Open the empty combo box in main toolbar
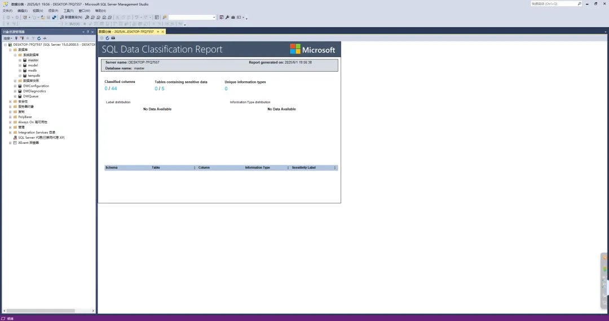 pyautogui.click(x=192, y=17)
